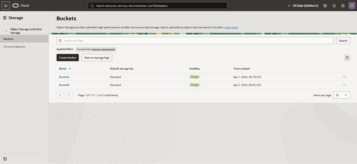Click View or manage logs button
The image size is (357, 164).
97,58
